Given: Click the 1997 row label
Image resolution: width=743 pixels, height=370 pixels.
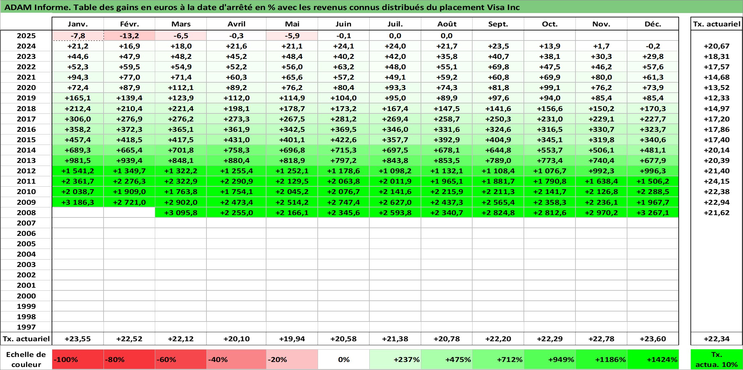Looking at the screenshot, I should coord(26,327).
